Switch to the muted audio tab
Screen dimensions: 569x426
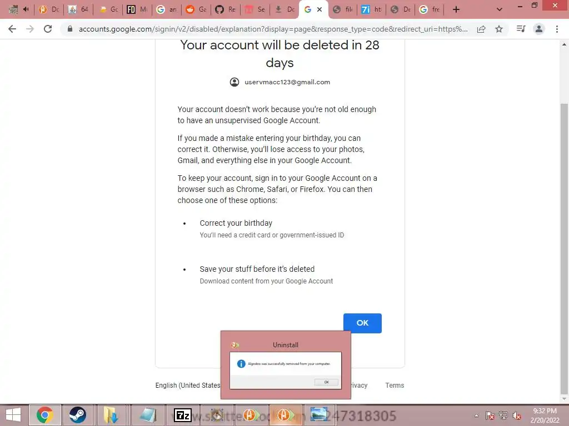coord(19,9)
